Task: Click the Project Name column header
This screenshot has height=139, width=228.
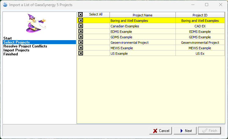Action: pos(143,15)
